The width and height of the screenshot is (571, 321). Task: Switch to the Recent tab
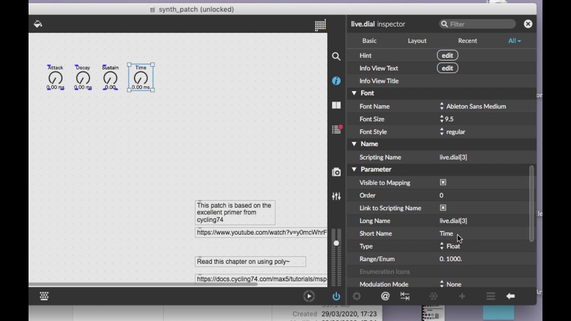coord(468,41)
